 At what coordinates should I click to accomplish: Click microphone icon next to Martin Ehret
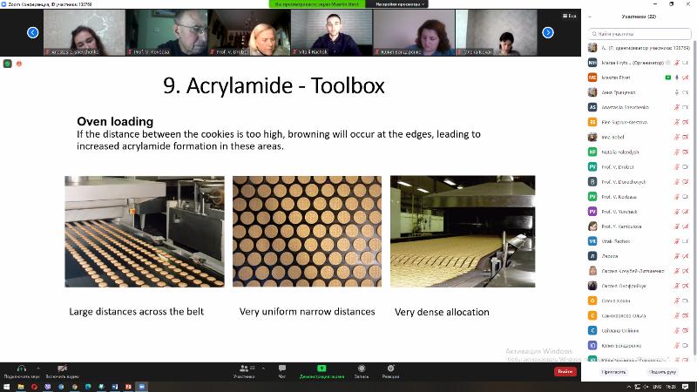pyautogui.click(x=677, y=78)
